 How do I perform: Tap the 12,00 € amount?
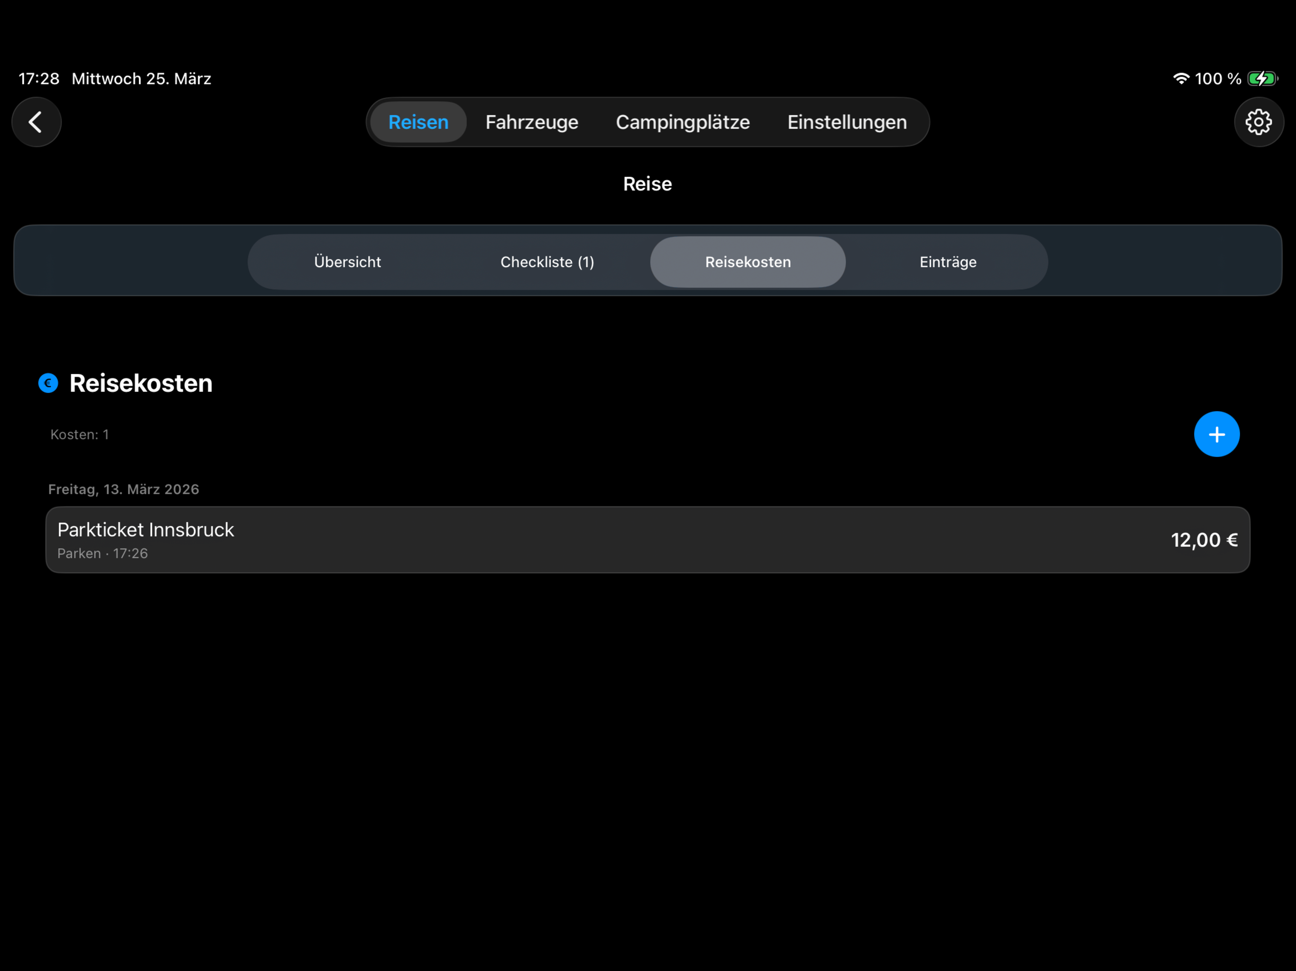point(1204,540)
